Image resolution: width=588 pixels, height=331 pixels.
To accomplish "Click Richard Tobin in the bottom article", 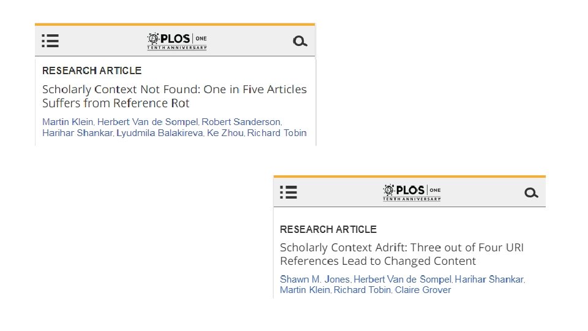I will (363, 290).
